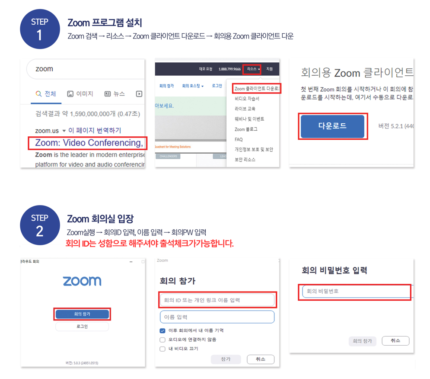
Task: Click the 버전 5.2.1 version text
Action: point(396,126)
